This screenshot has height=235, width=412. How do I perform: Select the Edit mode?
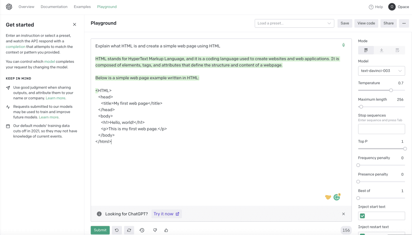(397, 50)
